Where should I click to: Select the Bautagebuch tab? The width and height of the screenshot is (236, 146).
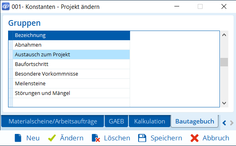195,121
